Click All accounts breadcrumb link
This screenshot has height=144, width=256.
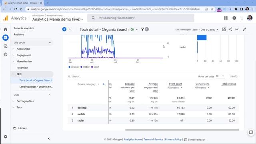(x=38, y=15)
